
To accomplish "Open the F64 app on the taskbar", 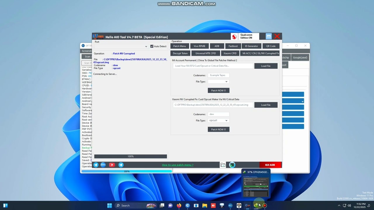I will point(239,205).
